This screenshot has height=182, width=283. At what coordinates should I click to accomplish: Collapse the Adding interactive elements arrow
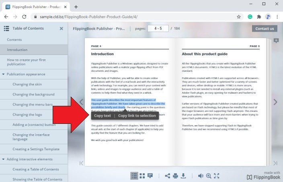(x=3, y=159)
